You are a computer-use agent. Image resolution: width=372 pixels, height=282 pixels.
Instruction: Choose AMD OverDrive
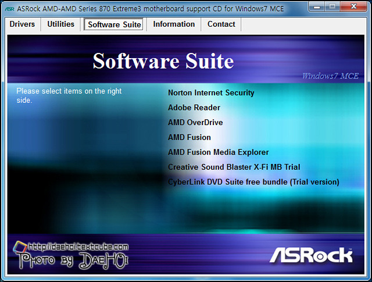195,123
